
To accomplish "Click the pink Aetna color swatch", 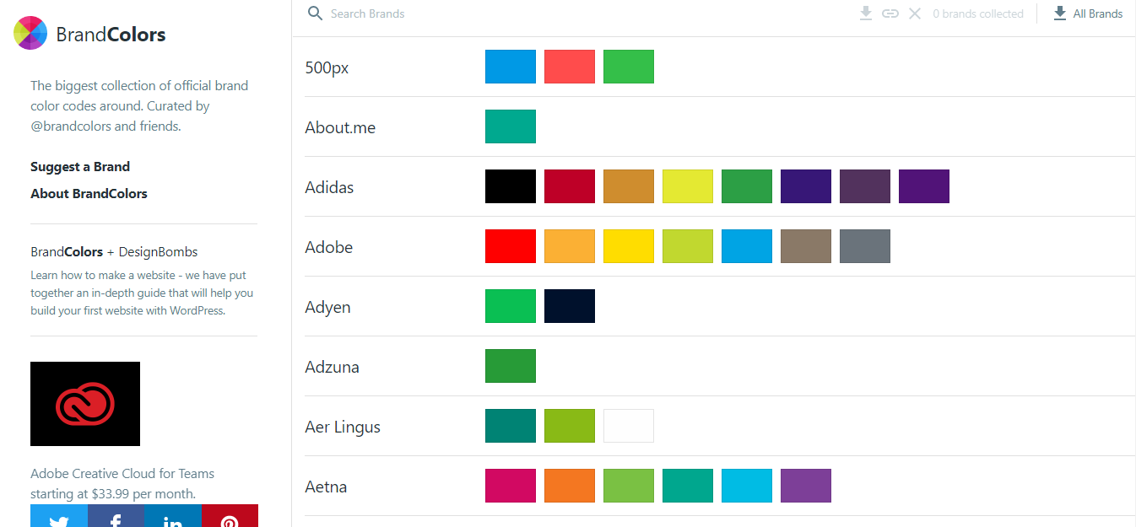I will 511,485.
